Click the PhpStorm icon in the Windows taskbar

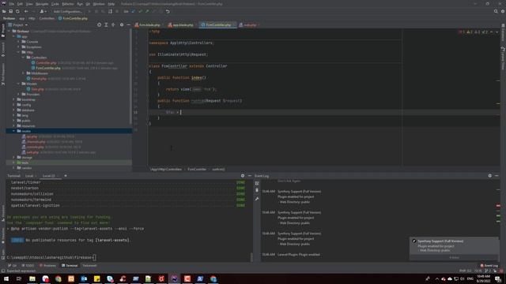pyautogui.click(x=174, y=278)
